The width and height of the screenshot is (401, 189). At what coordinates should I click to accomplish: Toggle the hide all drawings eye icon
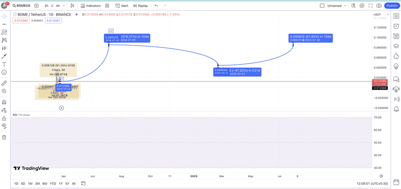[4, 126]
